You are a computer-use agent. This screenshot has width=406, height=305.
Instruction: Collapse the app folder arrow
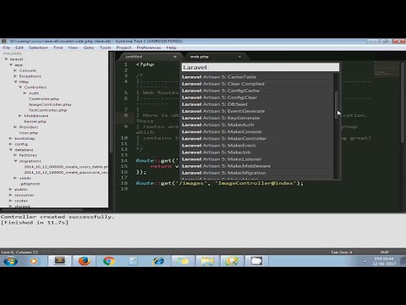11,65
